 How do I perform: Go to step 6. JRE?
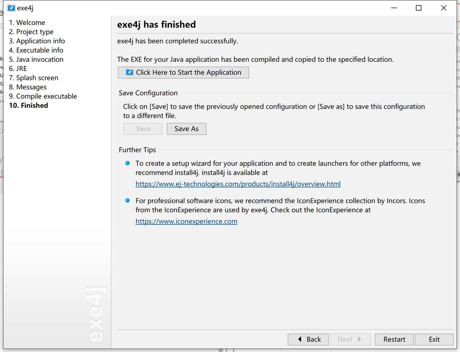pyautogui.click(x=18, y=69)
